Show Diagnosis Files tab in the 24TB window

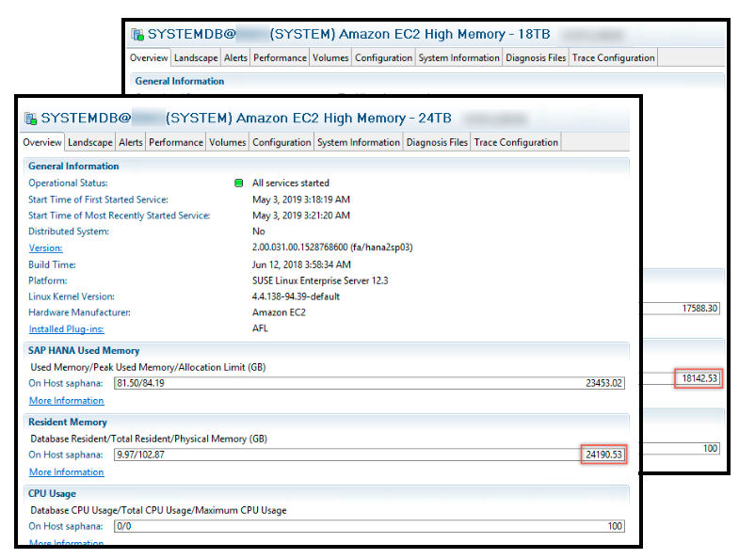[x=437, y=143]
